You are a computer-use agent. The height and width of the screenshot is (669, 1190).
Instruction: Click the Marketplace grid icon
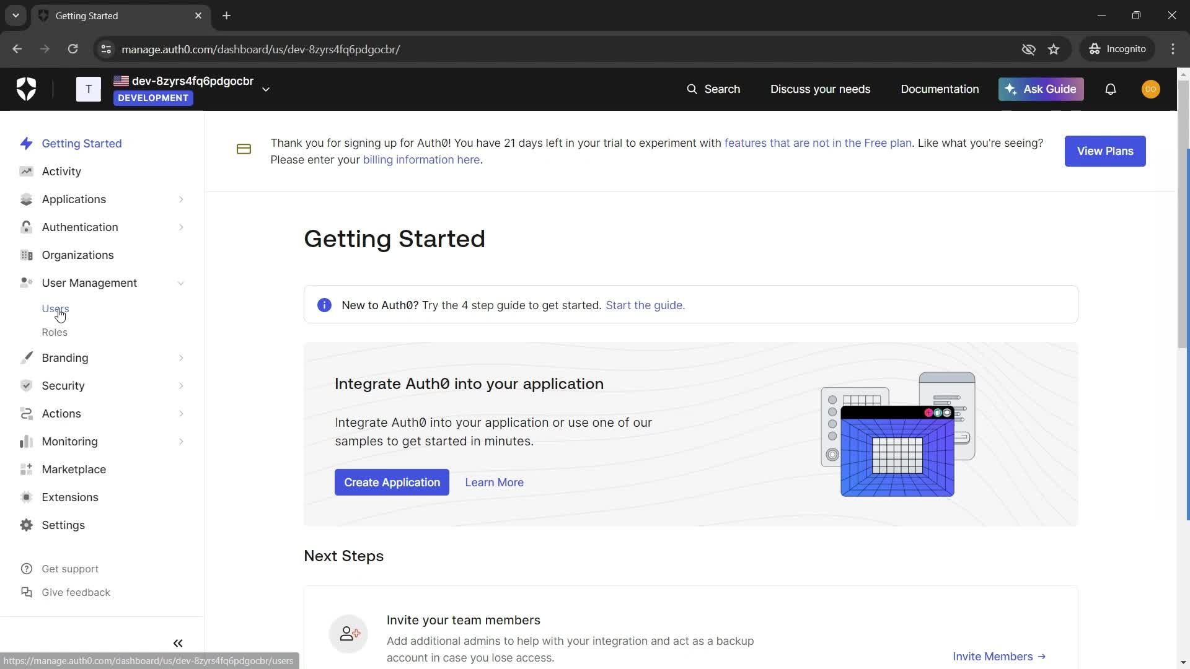coord(26,470)
